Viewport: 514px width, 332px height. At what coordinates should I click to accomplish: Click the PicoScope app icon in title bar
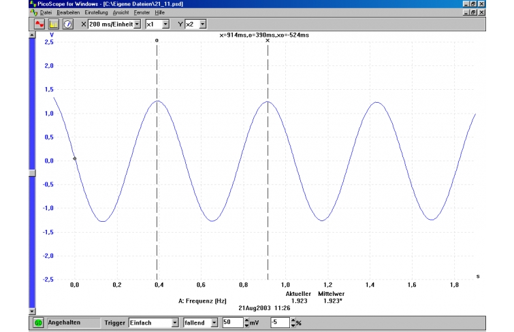pyautogui.click(x=33, y=4)
